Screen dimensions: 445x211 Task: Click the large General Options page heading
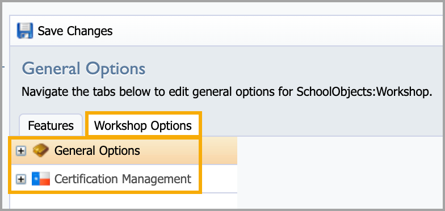point(84,69)
